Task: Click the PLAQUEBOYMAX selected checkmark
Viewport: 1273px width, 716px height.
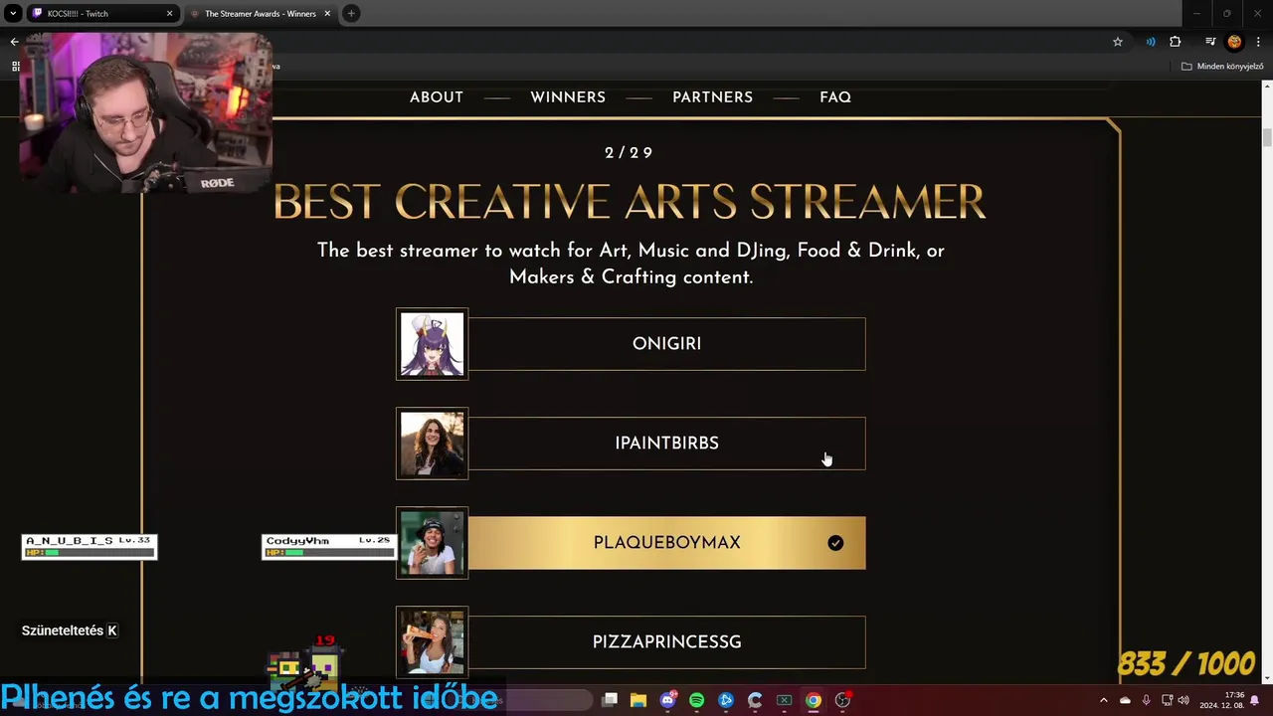Action: click(835, 543)
